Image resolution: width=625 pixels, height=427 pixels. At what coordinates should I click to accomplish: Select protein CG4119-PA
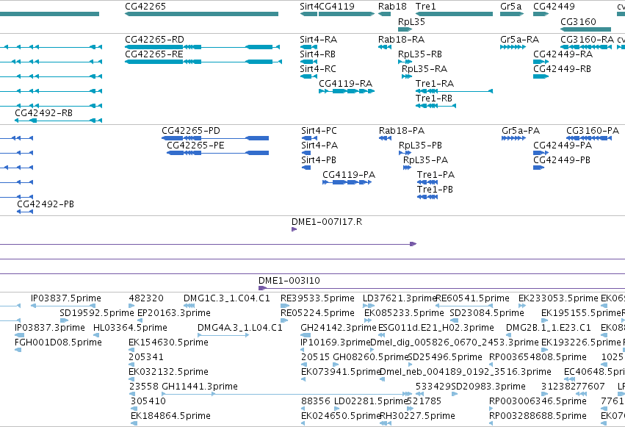(x=347, y=182)
